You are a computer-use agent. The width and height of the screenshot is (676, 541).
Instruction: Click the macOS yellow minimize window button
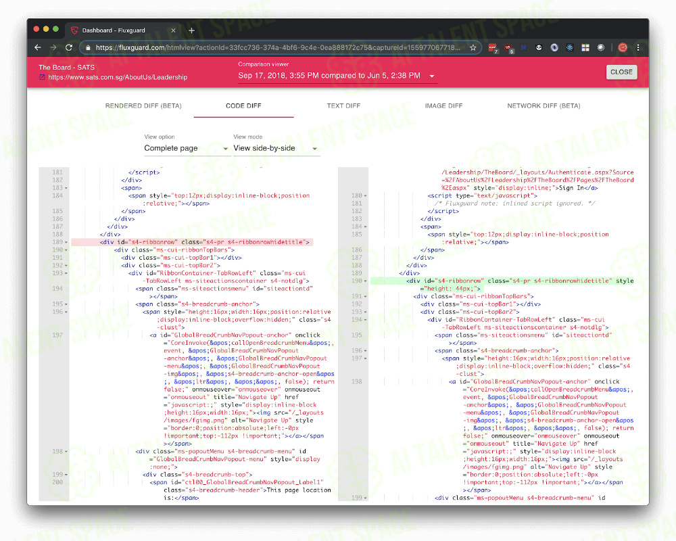[46, 29]
